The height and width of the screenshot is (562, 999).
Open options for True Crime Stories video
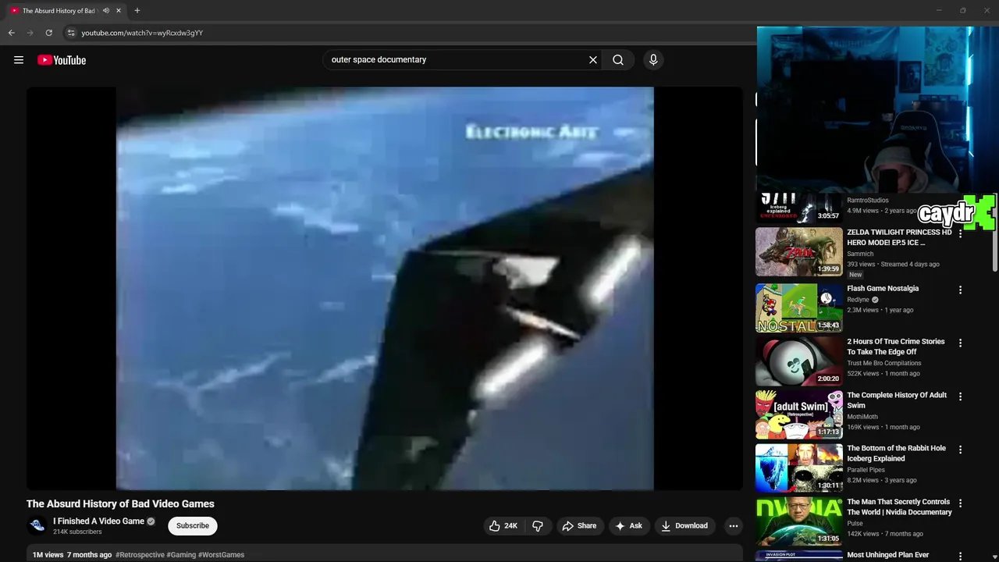point(961,343)
